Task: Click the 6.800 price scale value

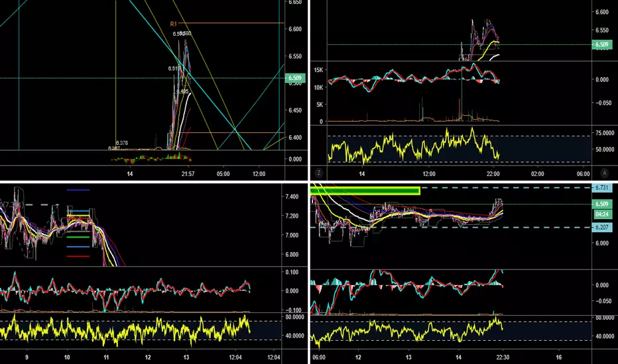Action: (292, 255)
